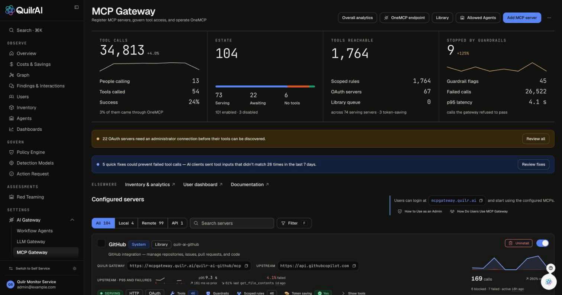Select the Remote 99 tab

pos(153,223)
